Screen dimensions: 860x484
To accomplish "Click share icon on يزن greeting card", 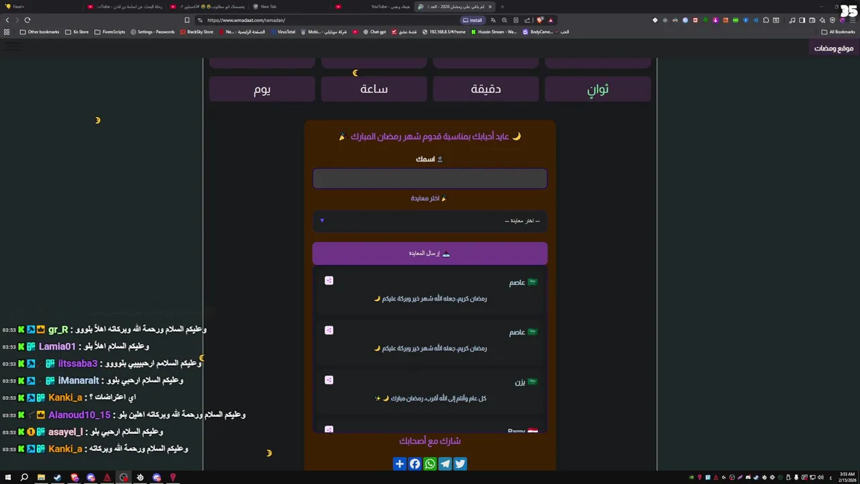I will pos(329,380).
